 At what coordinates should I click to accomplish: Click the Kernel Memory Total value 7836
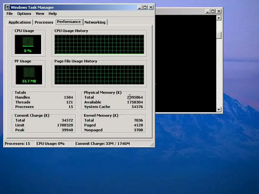[139, 120]
